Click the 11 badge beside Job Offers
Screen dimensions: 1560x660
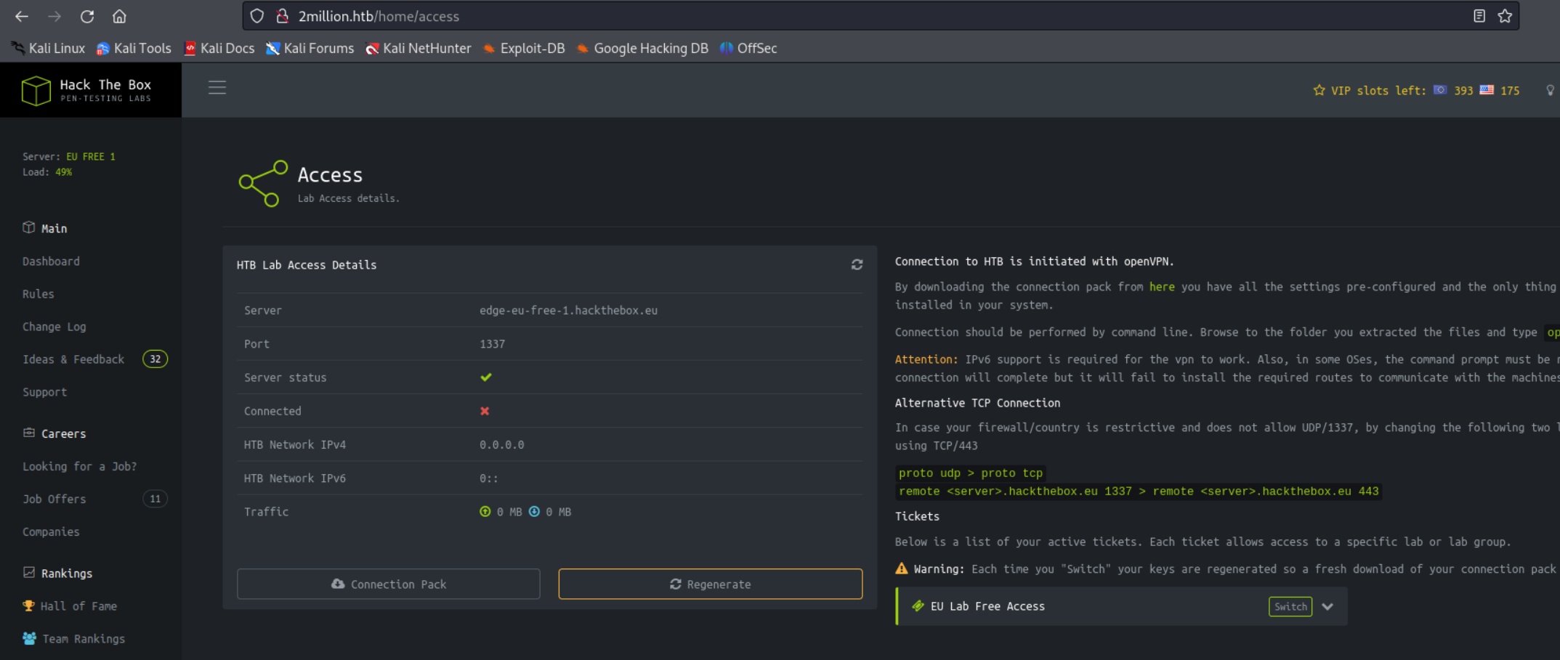tap(155, 499)
